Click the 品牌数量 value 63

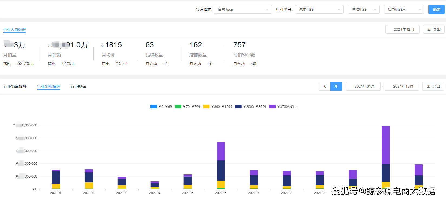(150, 45)
